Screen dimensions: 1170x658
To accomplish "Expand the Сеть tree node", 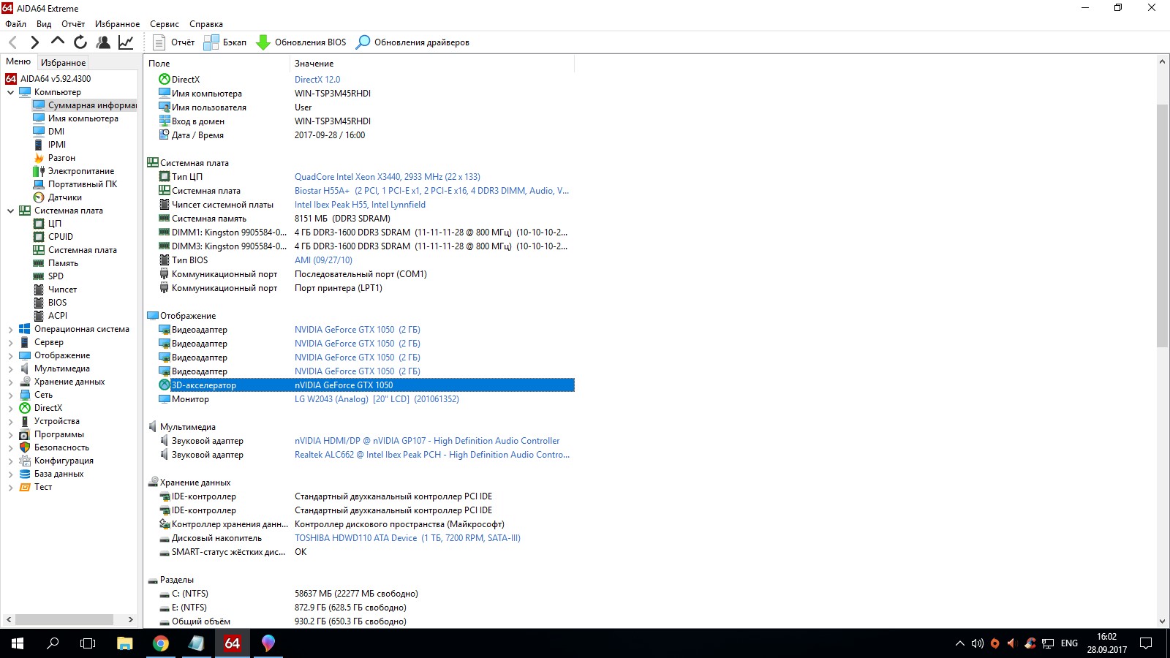I will (10, 395).
